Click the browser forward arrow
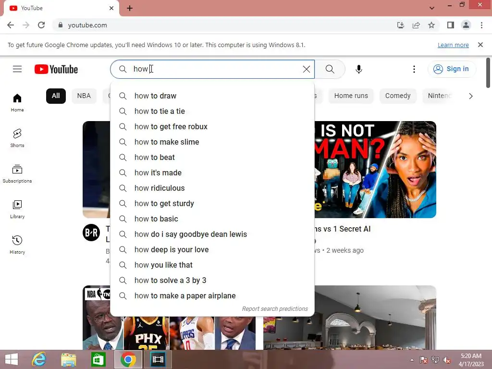The height and width of the screenshot is (369, 492). (26, 25)
